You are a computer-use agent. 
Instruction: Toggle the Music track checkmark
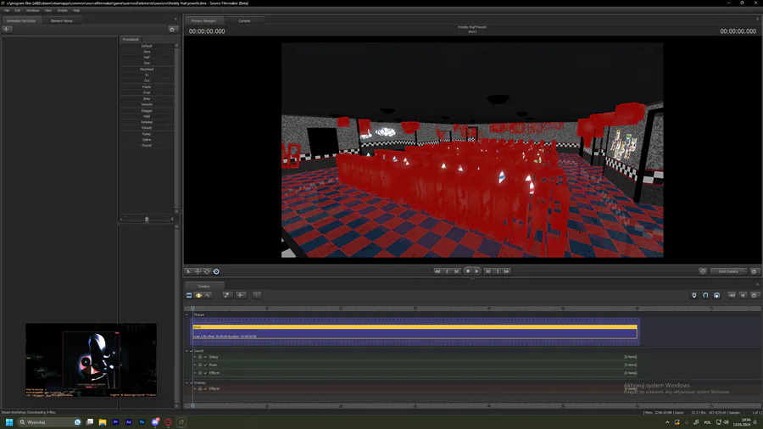[x=205, y=365]
